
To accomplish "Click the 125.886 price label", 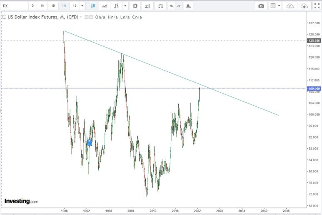I will [314, 40].
